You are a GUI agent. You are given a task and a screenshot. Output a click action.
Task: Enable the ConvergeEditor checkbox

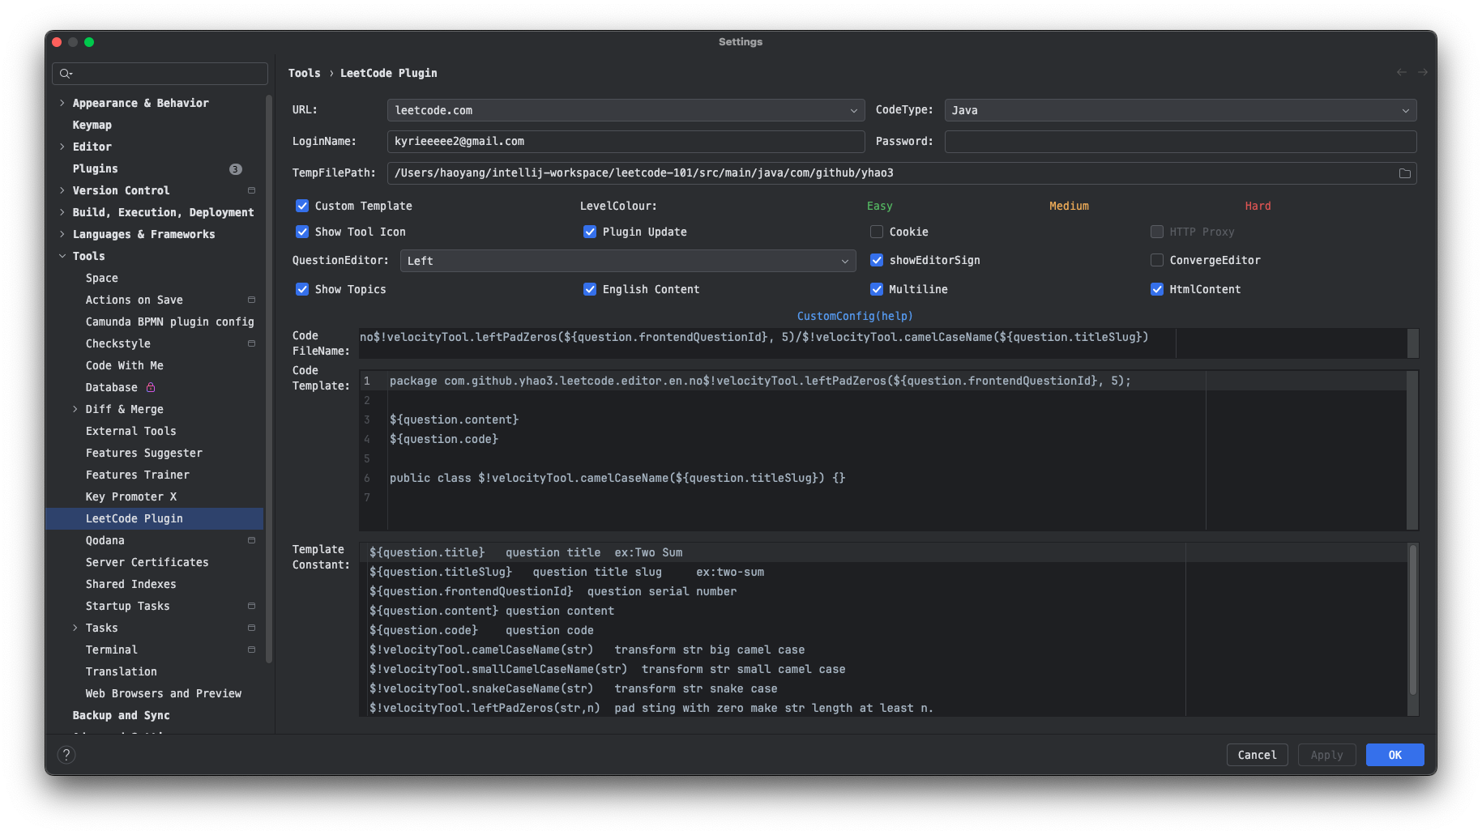[x=1157, y=260]
